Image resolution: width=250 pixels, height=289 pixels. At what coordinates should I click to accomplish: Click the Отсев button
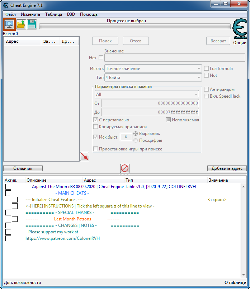pyautogui.click(x=136, y=41)
